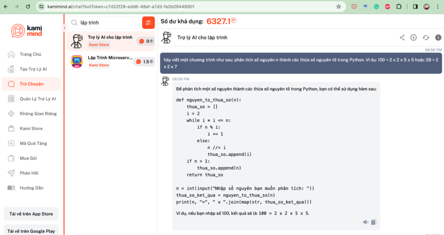Reload the page with refresh icon

(28, 7)
